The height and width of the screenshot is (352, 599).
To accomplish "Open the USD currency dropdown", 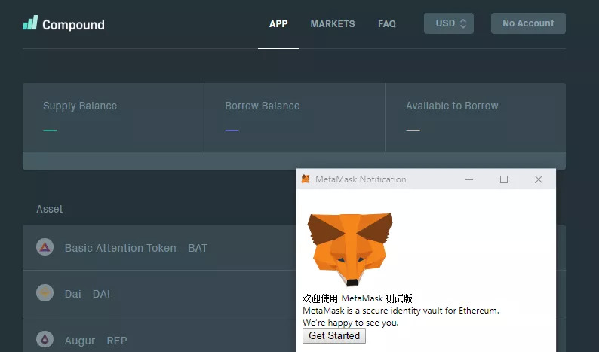I will [x=449, y=23].
